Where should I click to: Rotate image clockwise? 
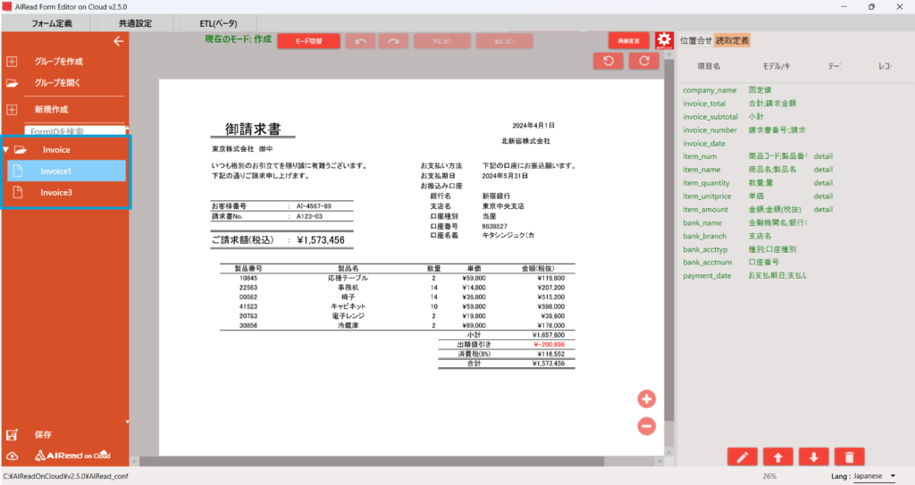[643, 61]
